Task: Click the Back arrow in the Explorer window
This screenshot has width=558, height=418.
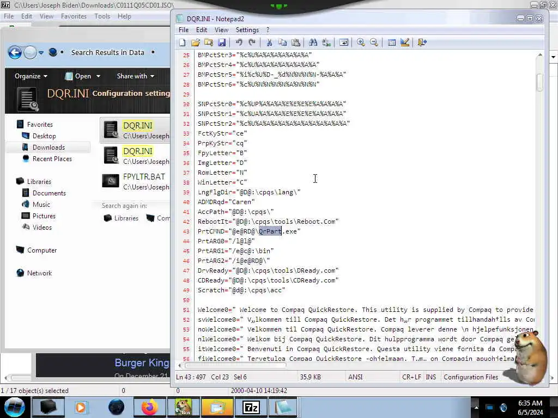Action: [x=15, y=53]
